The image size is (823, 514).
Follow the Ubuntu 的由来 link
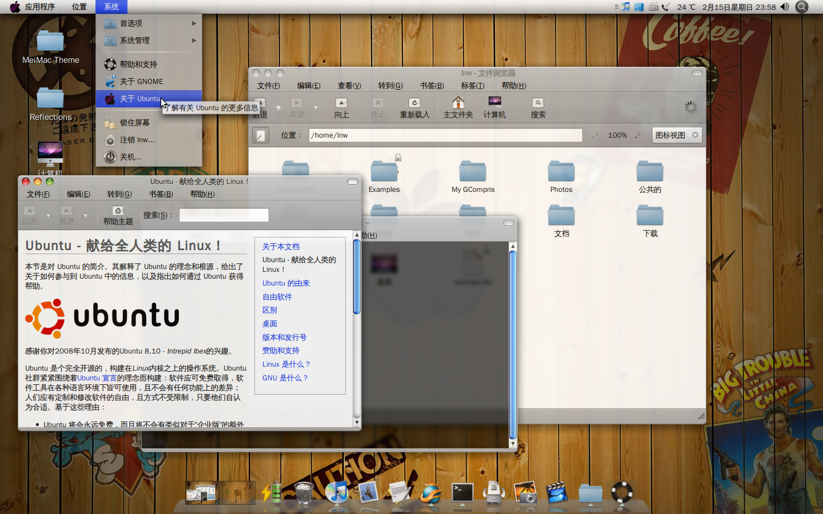[286, 283]
